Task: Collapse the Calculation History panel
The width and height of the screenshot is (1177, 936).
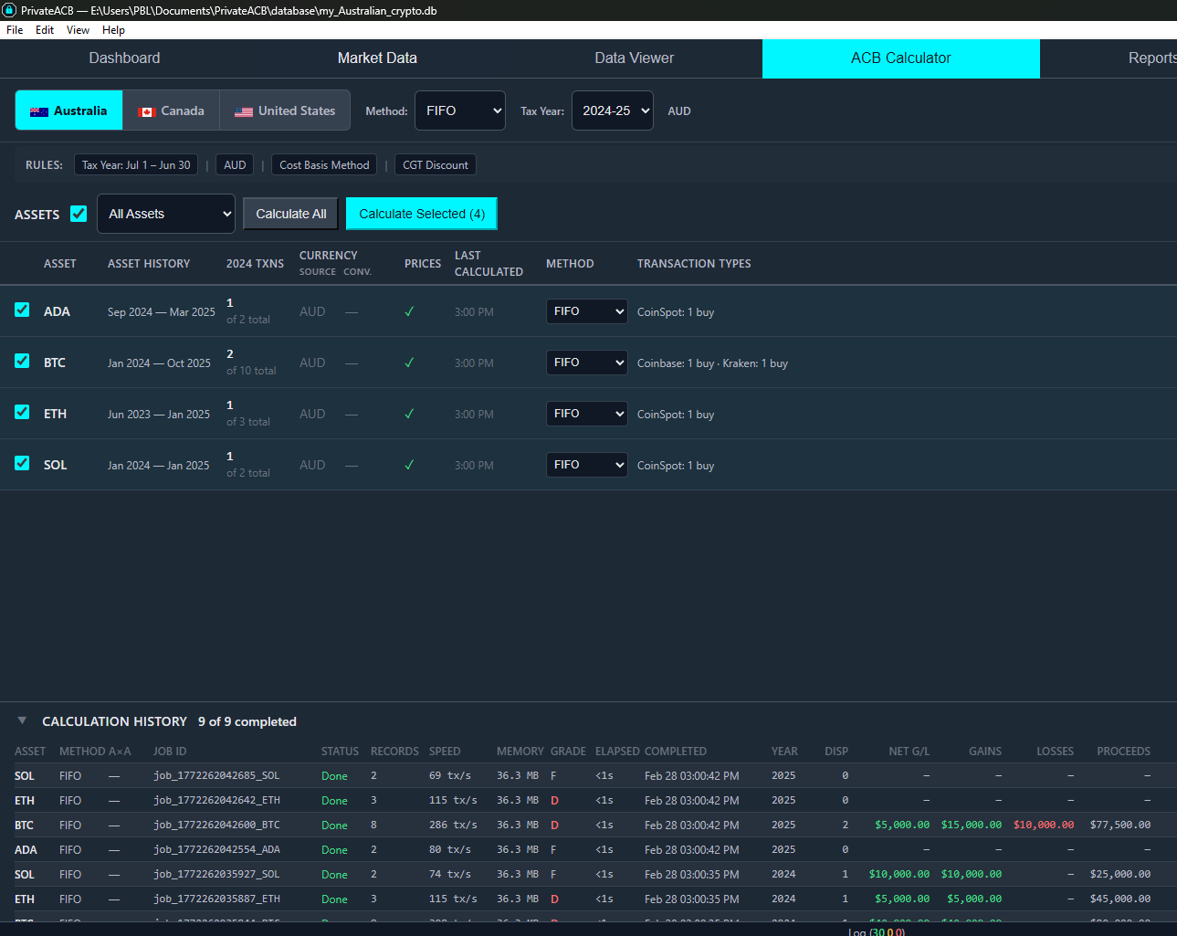Action: coord(22,721)
